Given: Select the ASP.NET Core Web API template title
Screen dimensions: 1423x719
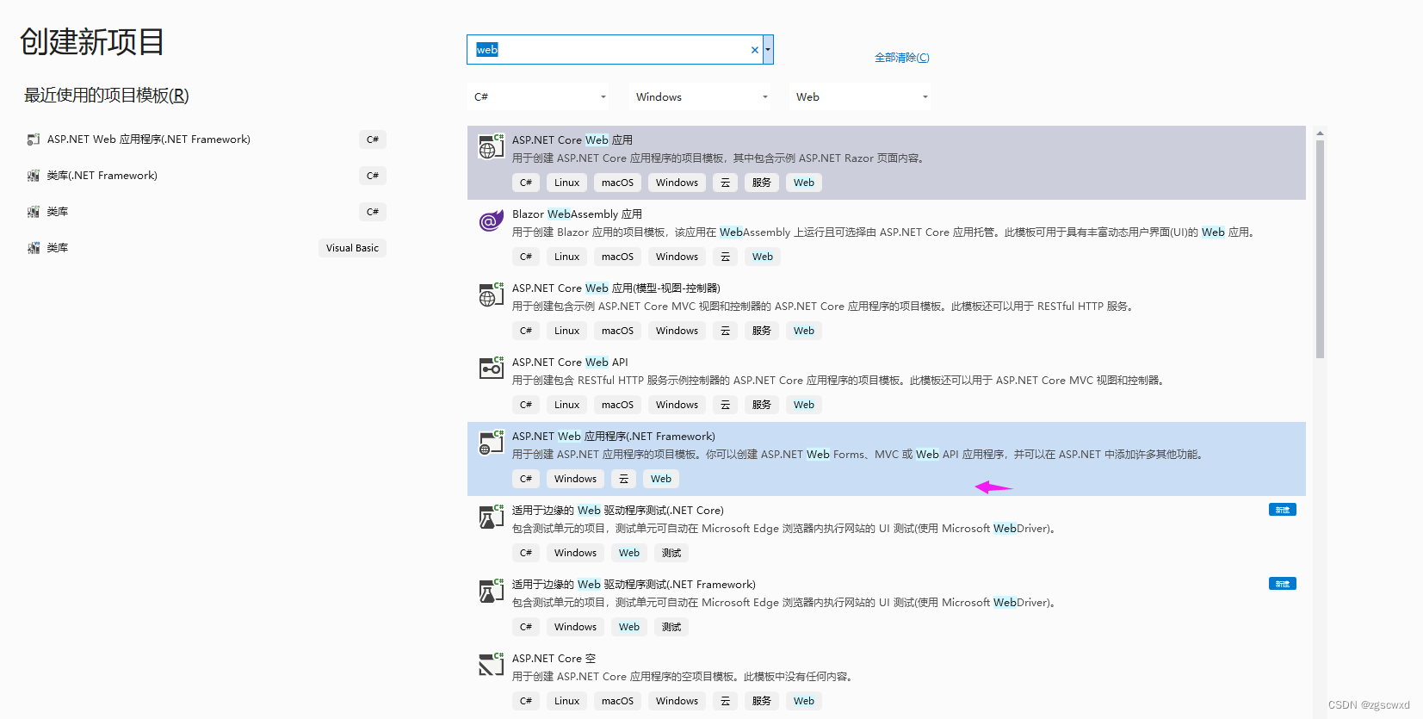Looking at the screenshot, I should point(570,363).
